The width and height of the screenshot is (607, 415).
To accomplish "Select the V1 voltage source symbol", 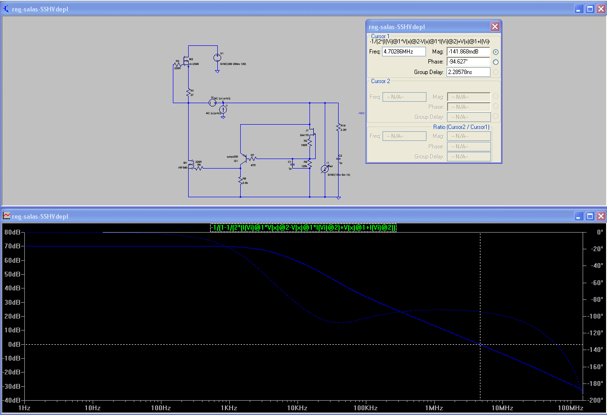I will (x=217, y=58).
